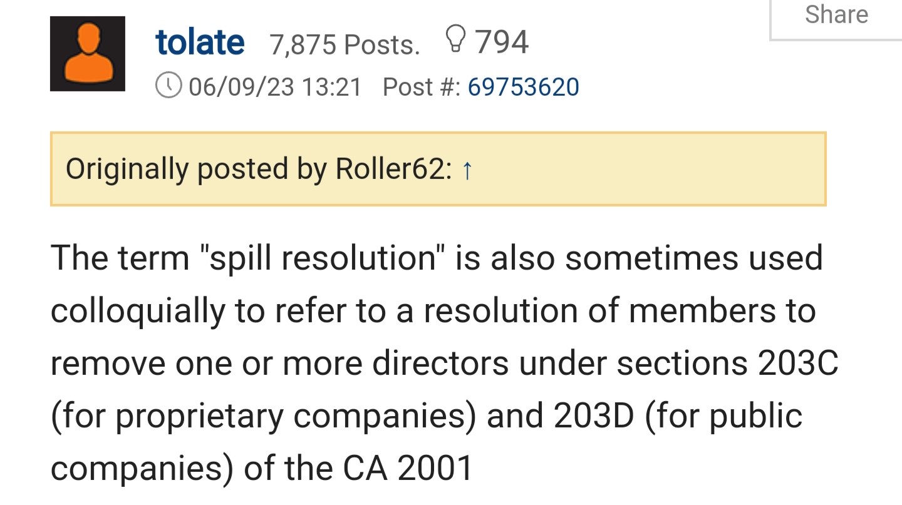902x505 pixels.
Task: Click the "spill resolution" phrase in the post
Action: click(x=323, y=258)
